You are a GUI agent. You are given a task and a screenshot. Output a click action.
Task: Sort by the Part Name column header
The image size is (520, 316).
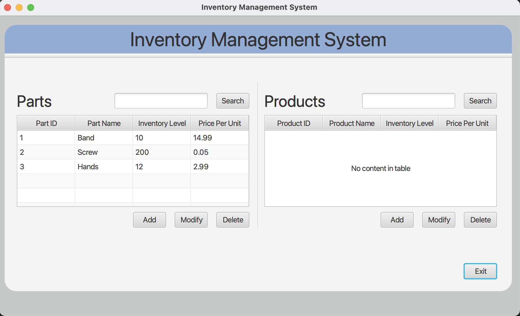104,123
